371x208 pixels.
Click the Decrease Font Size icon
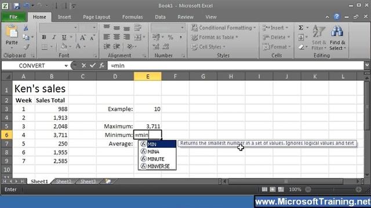[x=92, y=37]
